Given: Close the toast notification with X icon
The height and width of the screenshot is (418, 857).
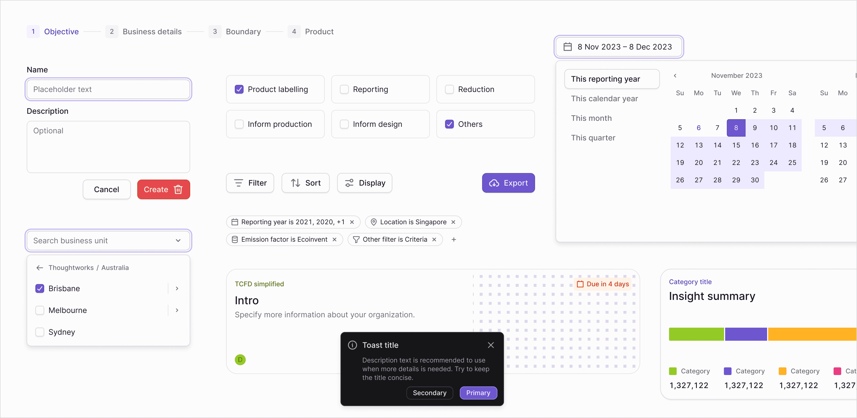Looking at the screenshot, I should pos(490,345).
